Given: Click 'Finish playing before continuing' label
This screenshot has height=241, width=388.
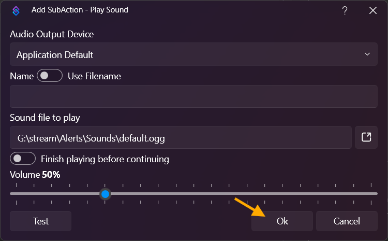Looking at the screenshot, I should tap(105, 159).
